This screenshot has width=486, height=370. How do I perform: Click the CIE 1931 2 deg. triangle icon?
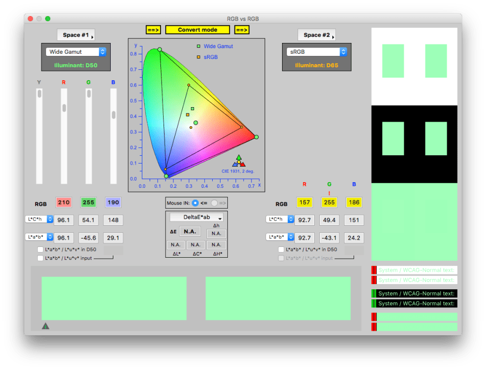(x=239, y=160)
